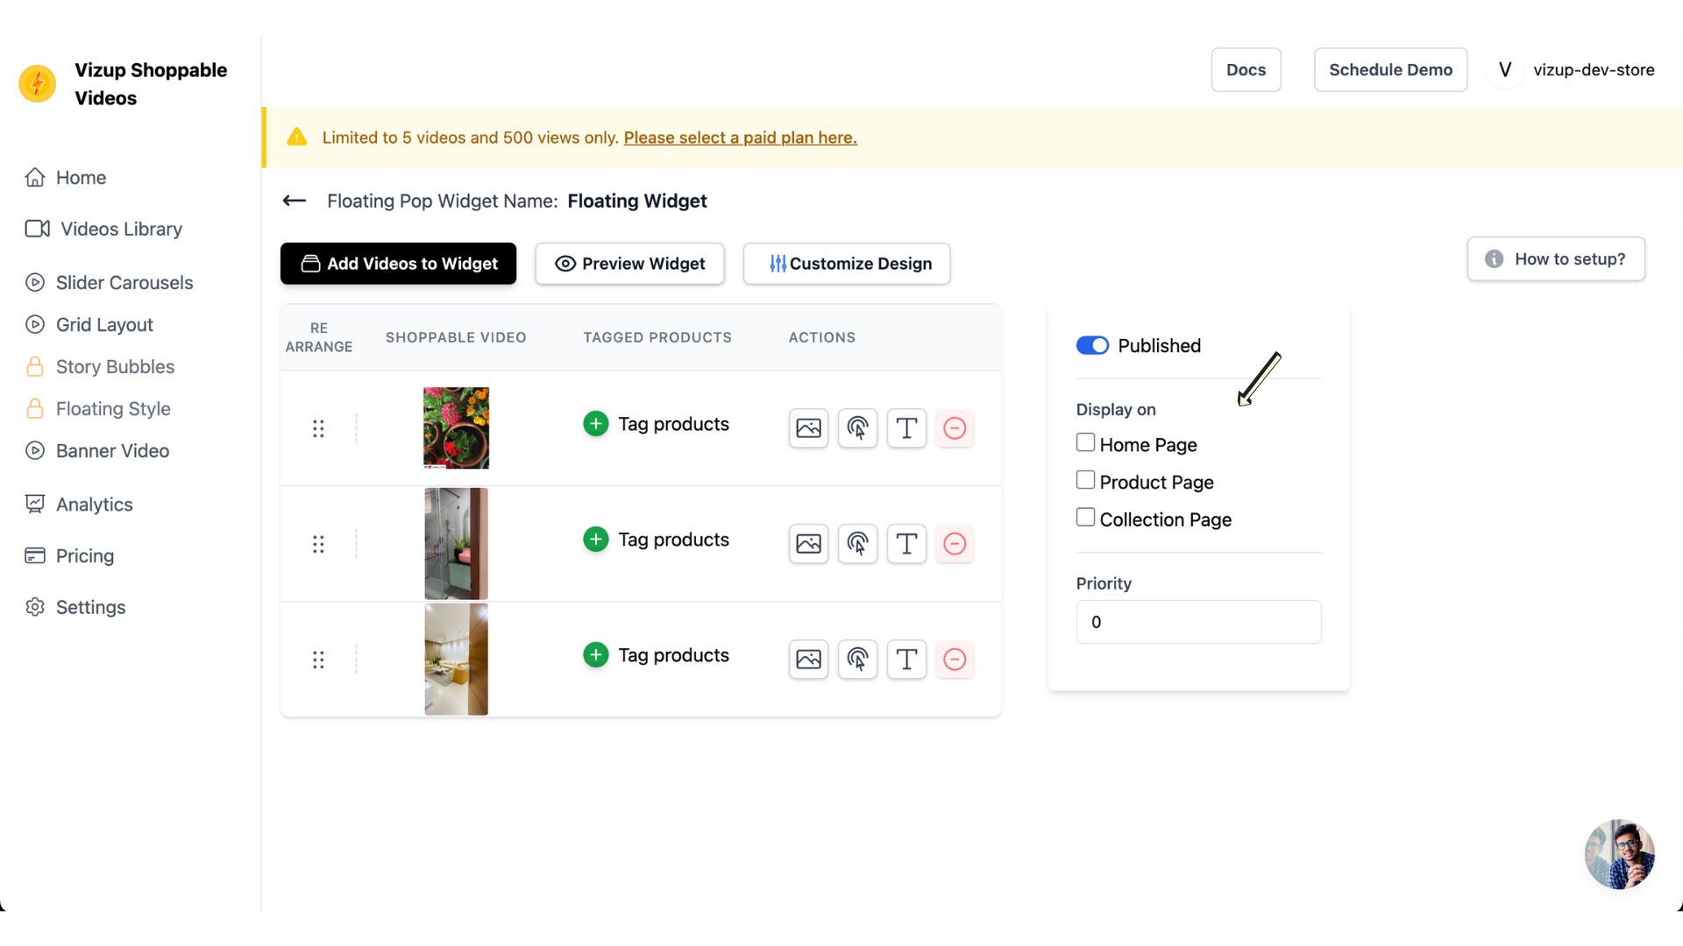This screenshot has height=946, width=1683.
Task: Click the red minus icon in the third row
Action: pyautogui.click(x=955, y=660)
